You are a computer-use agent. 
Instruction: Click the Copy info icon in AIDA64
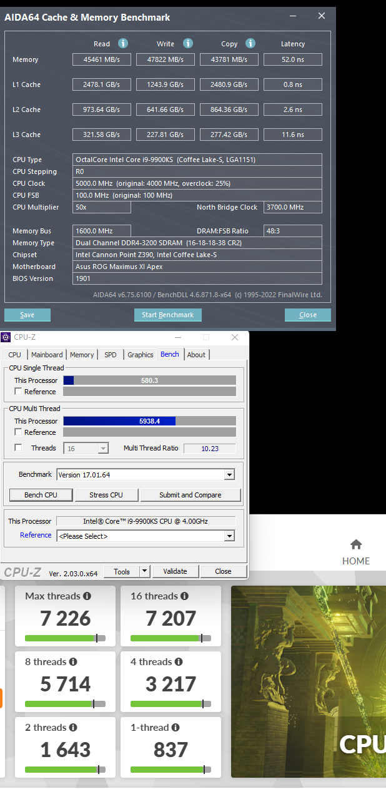250,43
